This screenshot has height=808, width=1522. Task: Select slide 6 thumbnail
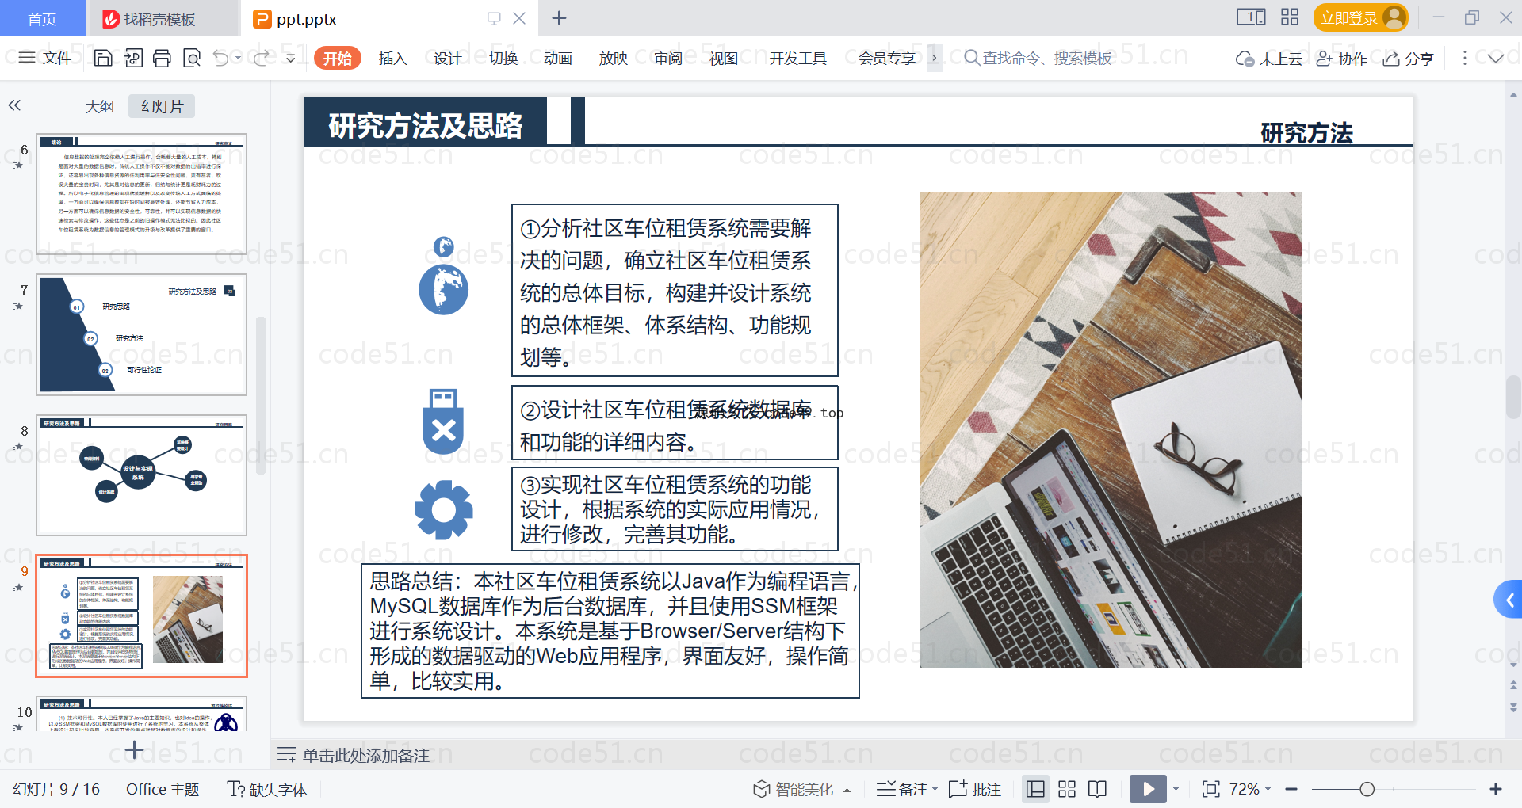pos(141,194)
